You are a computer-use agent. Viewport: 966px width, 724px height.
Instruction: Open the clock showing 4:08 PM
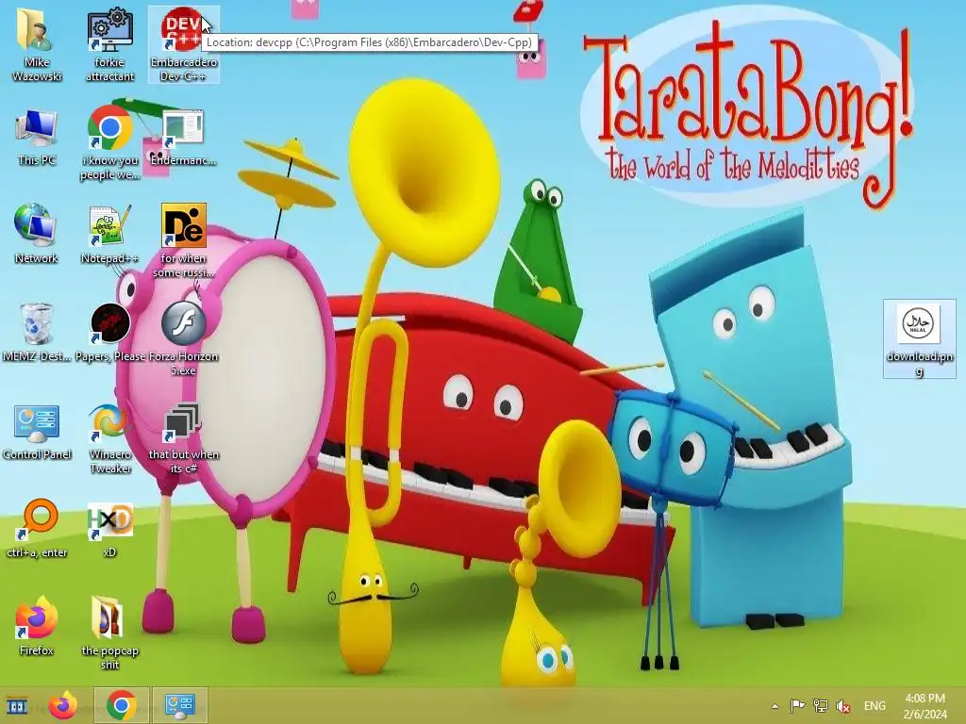(925, 706)
